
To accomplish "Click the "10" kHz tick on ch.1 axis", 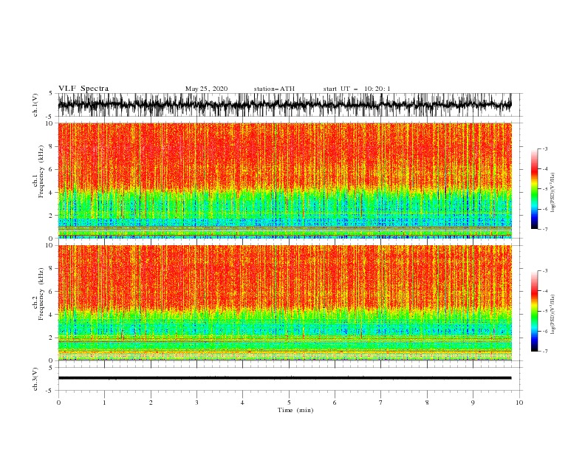I will pos(49,123).
